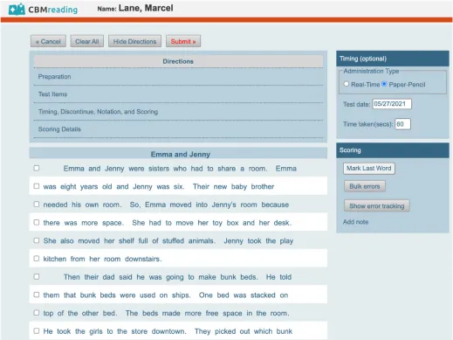Click the Clear All button
The image size is (453, 340).
pos(87,41)
